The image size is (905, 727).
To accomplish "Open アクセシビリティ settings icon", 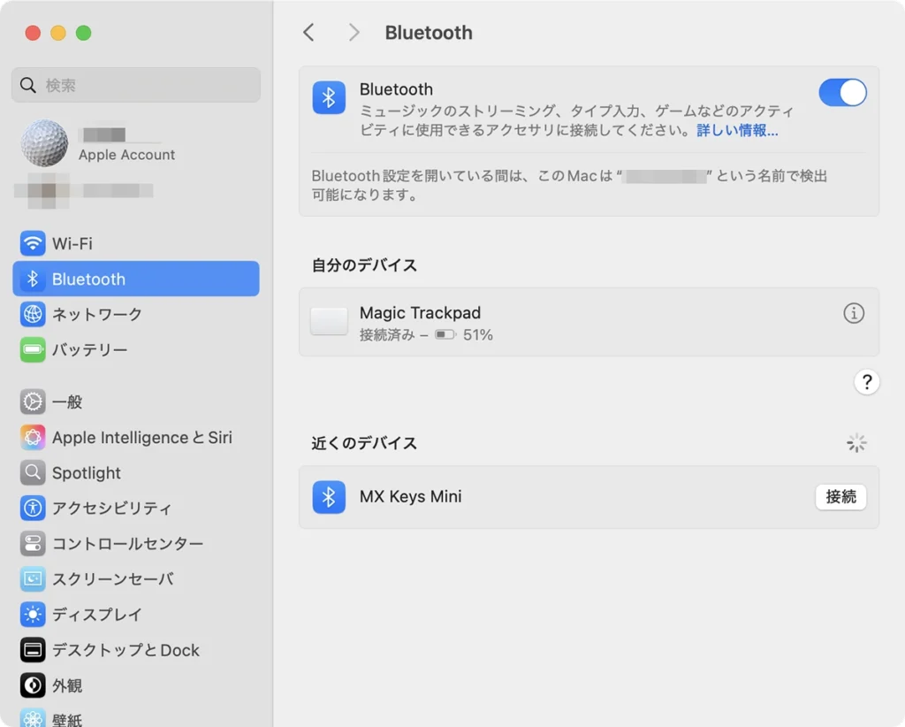I will (x=33, y=509).
